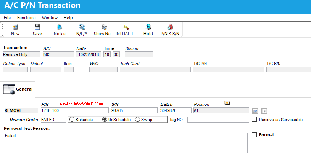Click the Tag NO input field
This screenshot has height=155, width=311.
pyautogui.click(x=218, y=120)
